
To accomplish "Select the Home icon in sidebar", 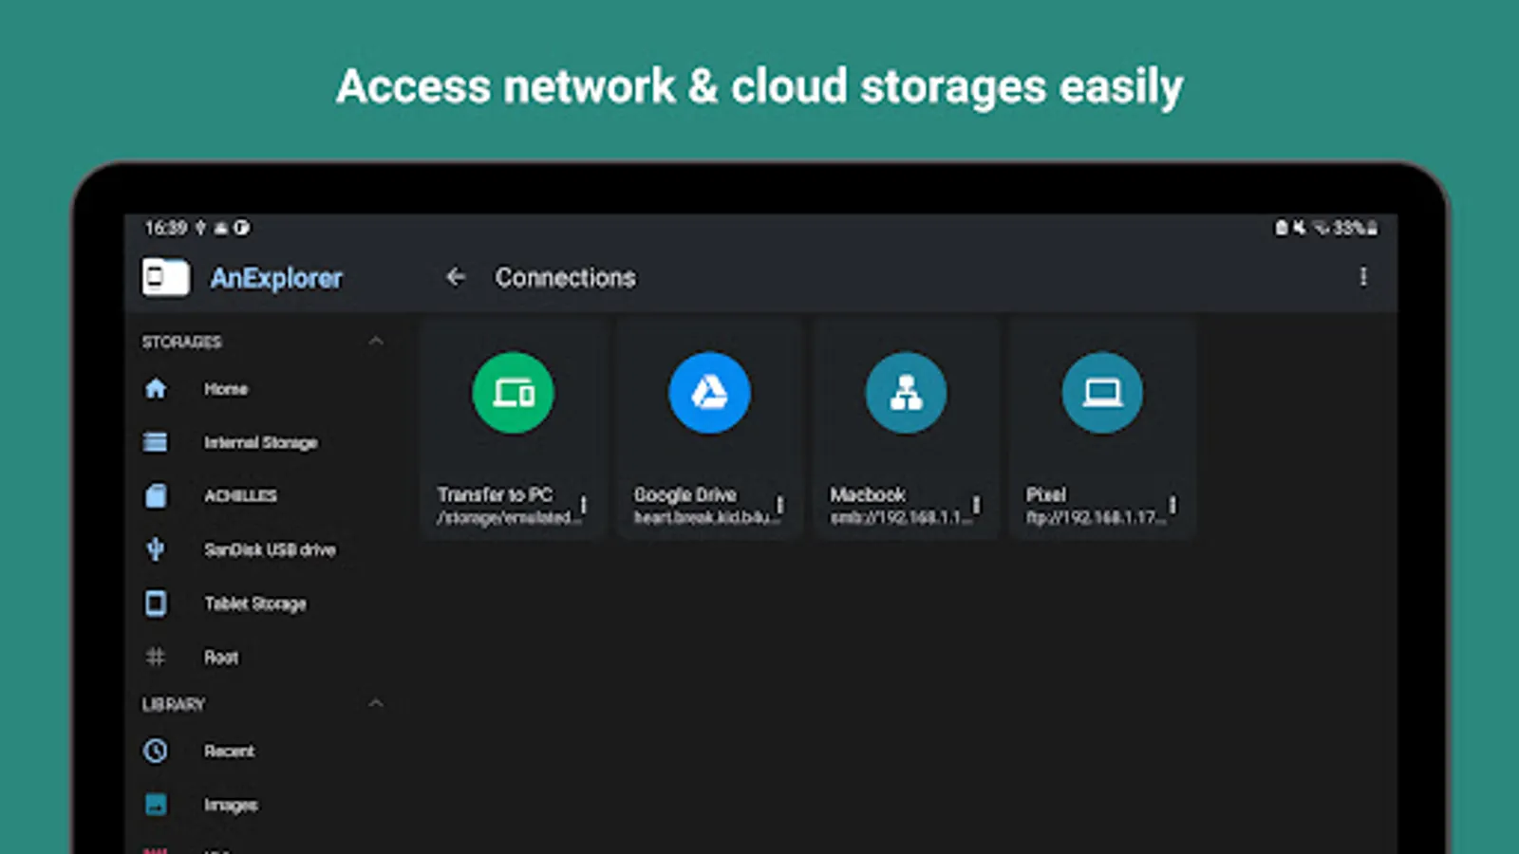I will pyautogui.click(x=156, y=389).
